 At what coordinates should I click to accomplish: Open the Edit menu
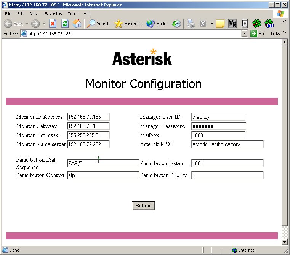(21, 14)
